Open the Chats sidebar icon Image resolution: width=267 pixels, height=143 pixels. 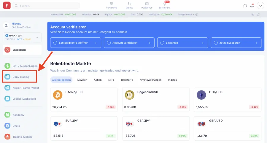pos(7,126)
